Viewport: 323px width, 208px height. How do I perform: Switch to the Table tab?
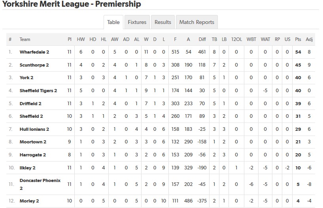pyautogui.click(x=113, y=22)
